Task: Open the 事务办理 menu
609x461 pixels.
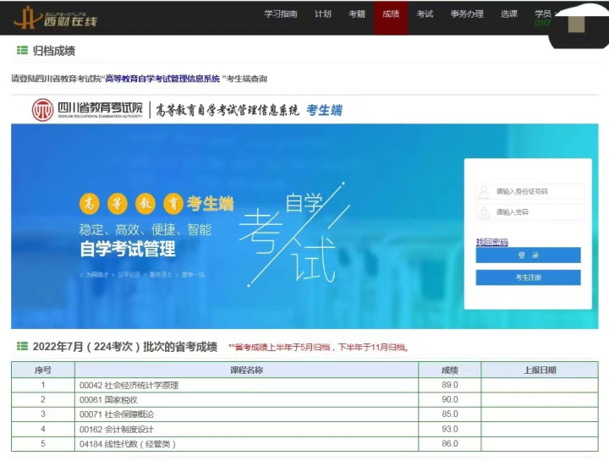Action: [467, 14]
